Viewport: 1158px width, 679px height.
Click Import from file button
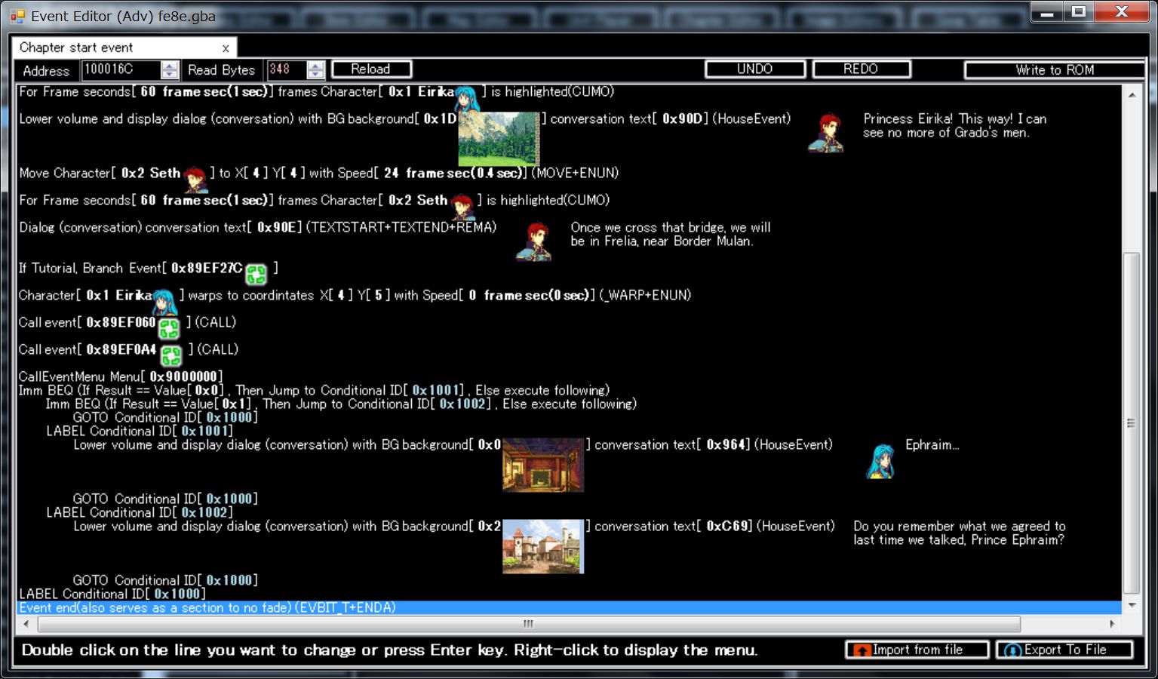(x=917, y=650)
